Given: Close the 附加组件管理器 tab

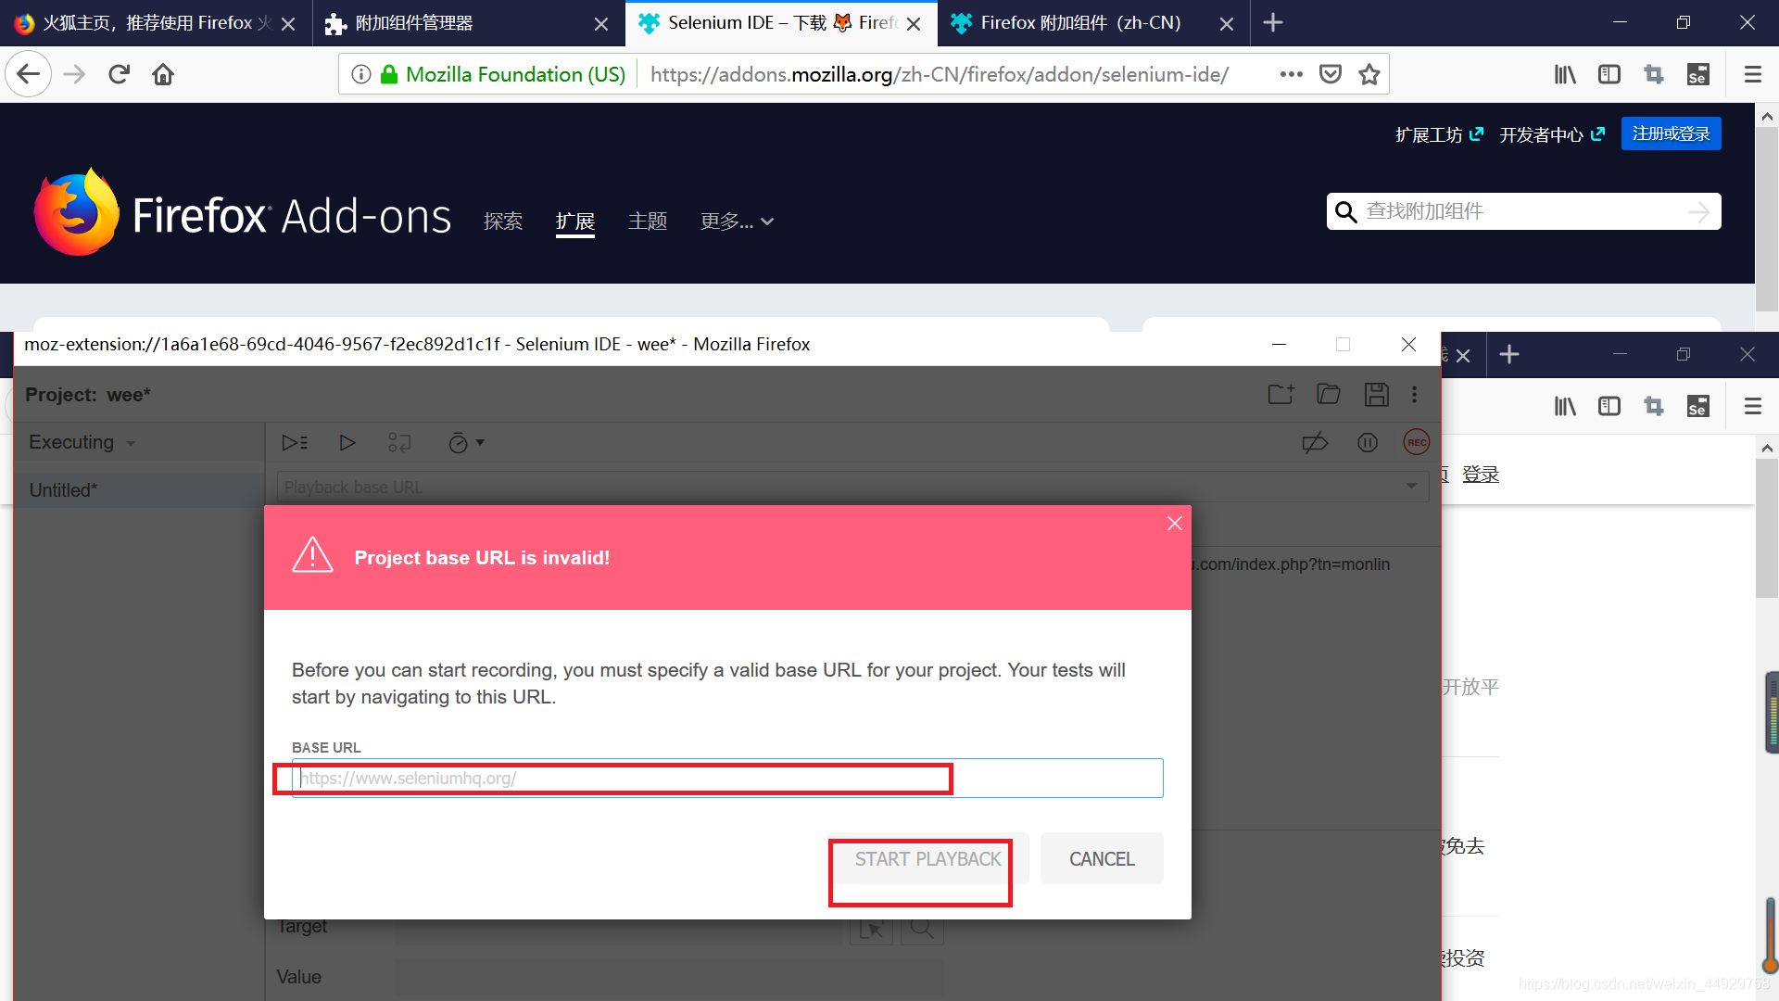Looking at the screenshot, I should click(x=601, y=24).
